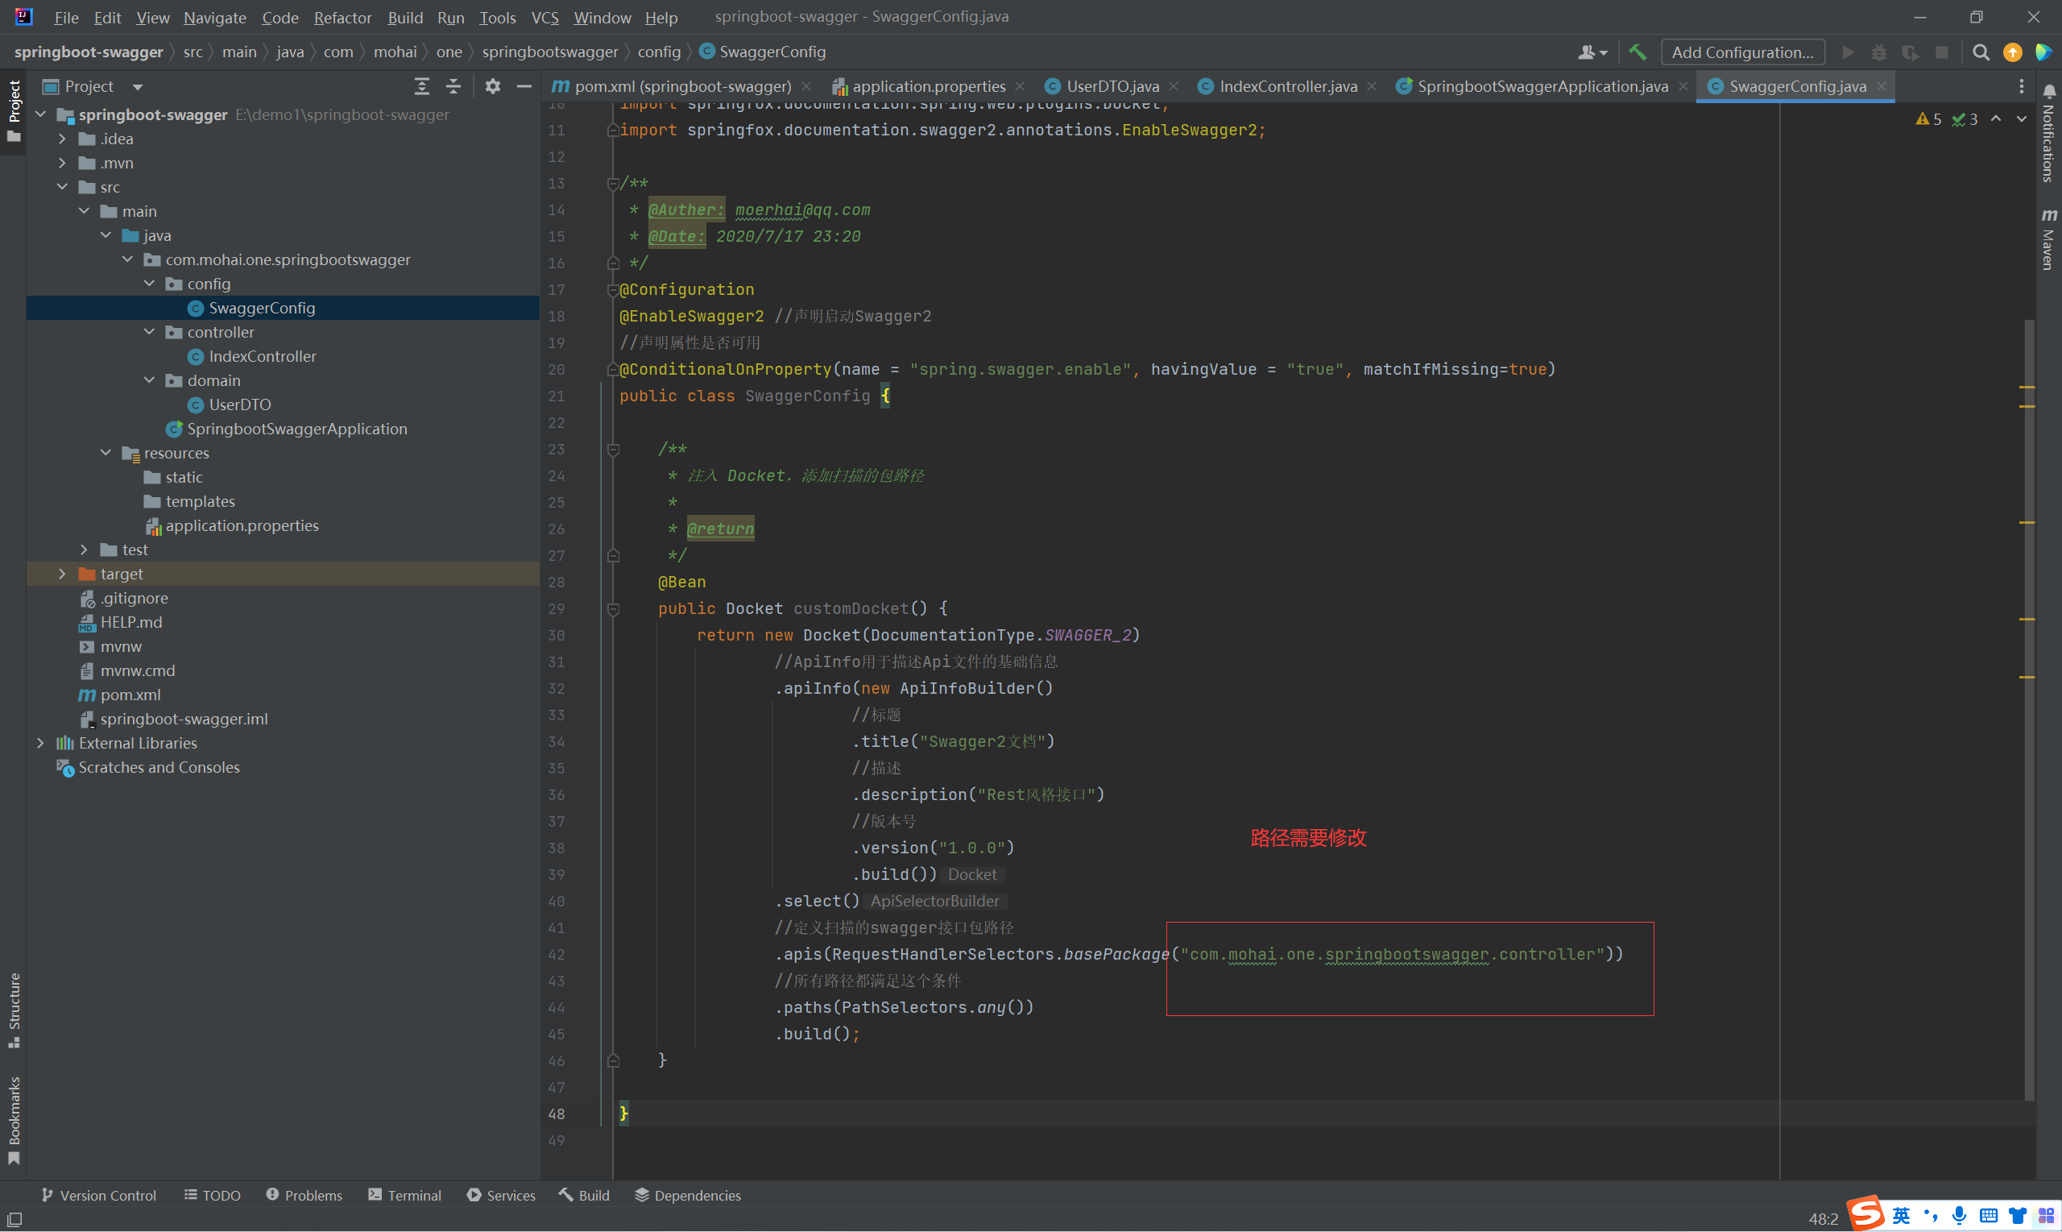Click Expand All icon in Project panel
This screenshot has height=1232, width=2062.
[421, 86]
